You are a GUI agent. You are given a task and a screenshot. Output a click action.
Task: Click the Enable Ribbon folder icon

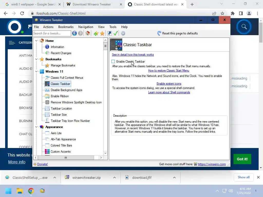[47, 96]
